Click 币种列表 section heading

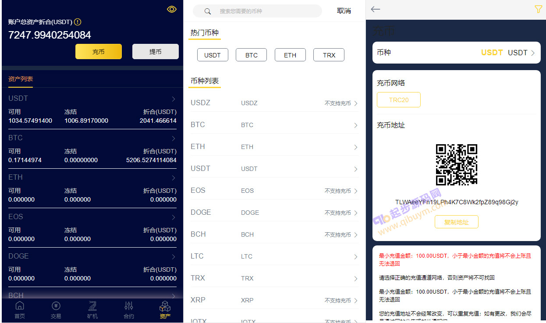coord(205,81)
